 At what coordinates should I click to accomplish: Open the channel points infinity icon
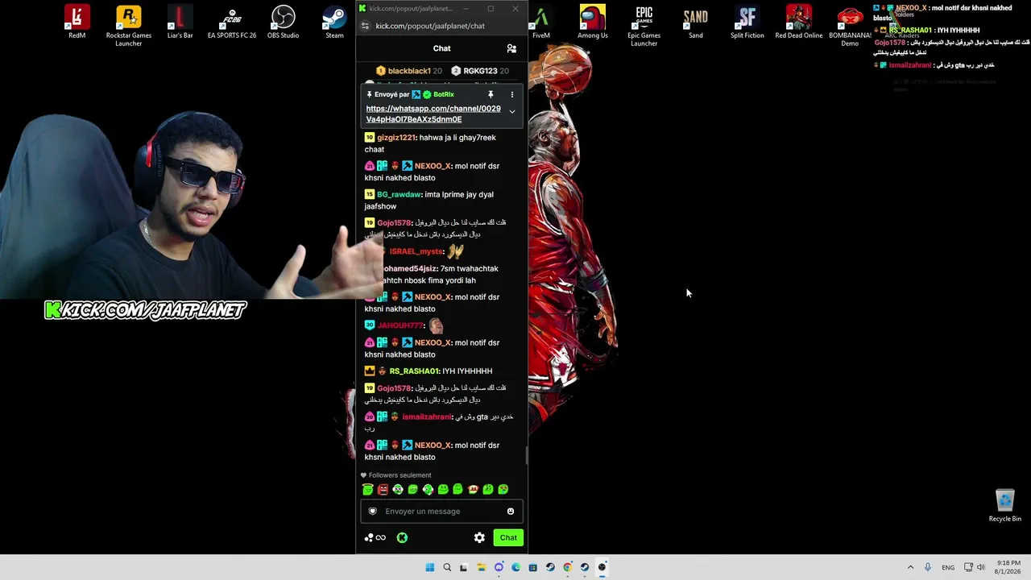point(375,537)
